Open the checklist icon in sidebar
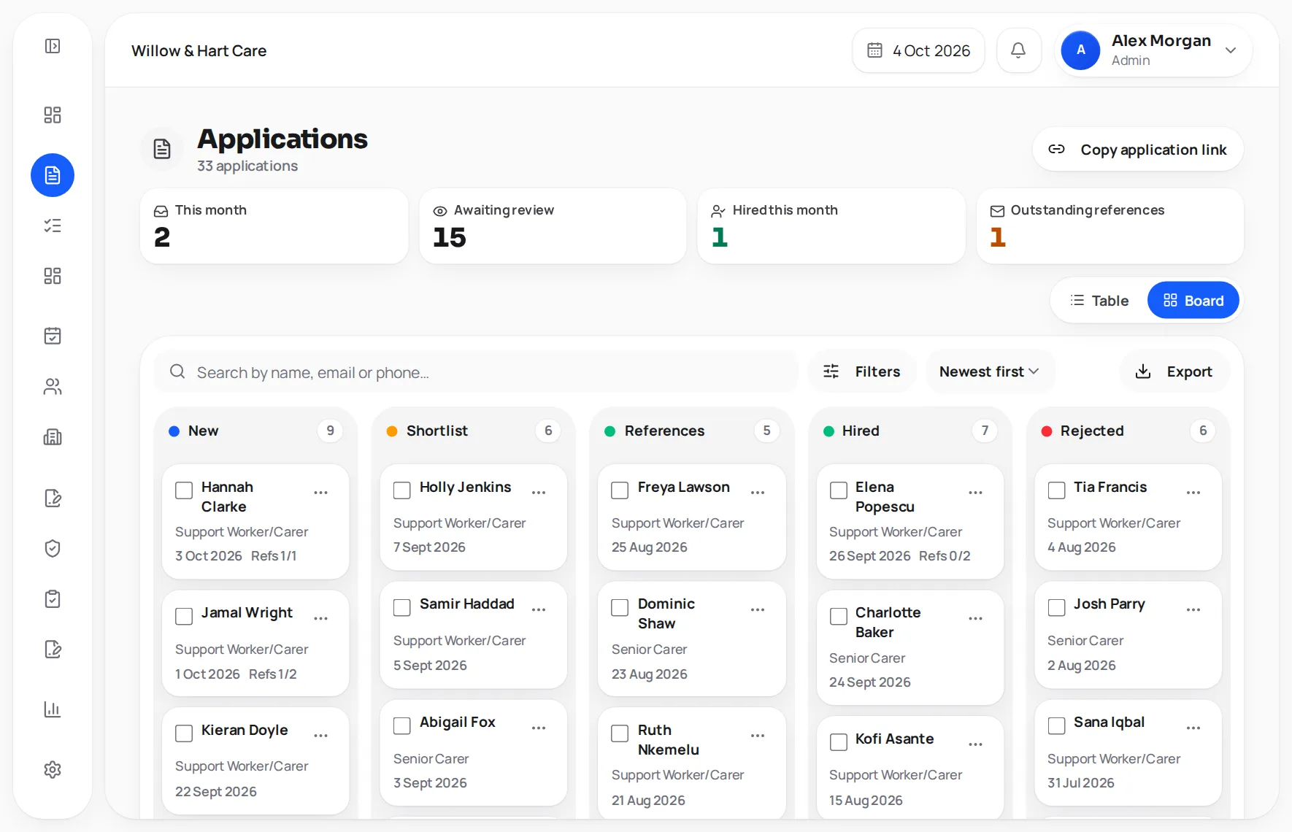Viewport: 1292px width, 832px height. point(53,226)
